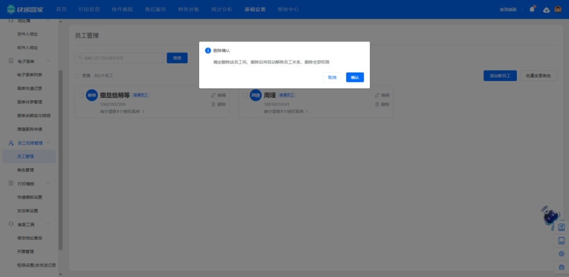Click the floating robot assistant icon

pos(551,214)
